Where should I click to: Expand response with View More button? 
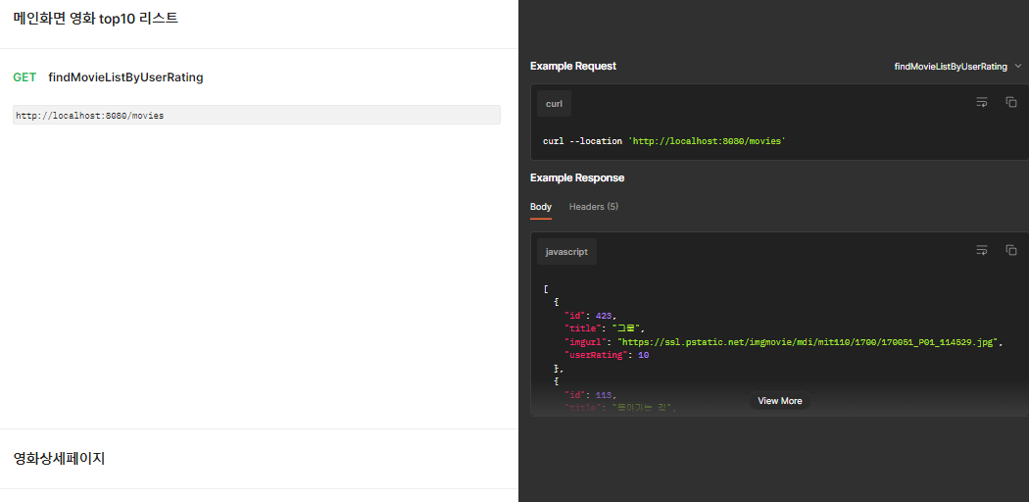point(780,400)
